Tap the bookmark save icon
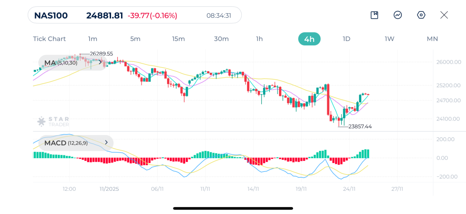The width and height of the screenshot is (466, 214). (x=375, y=15)
